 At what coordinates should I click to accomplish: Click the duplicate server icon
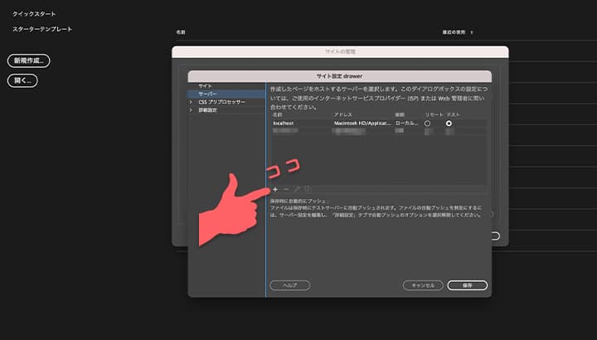[307, 189]
